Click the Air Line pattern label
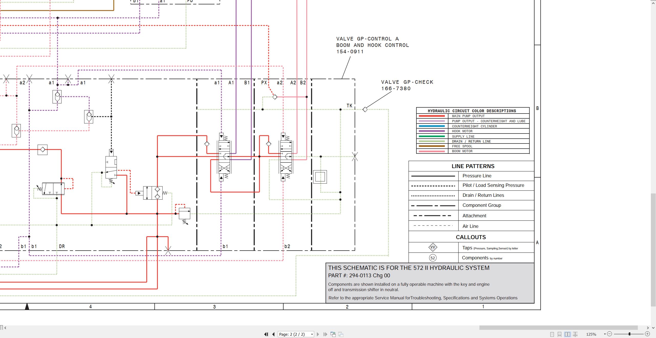The height and width of the screenshot is (338, 656). click(470, 226)
